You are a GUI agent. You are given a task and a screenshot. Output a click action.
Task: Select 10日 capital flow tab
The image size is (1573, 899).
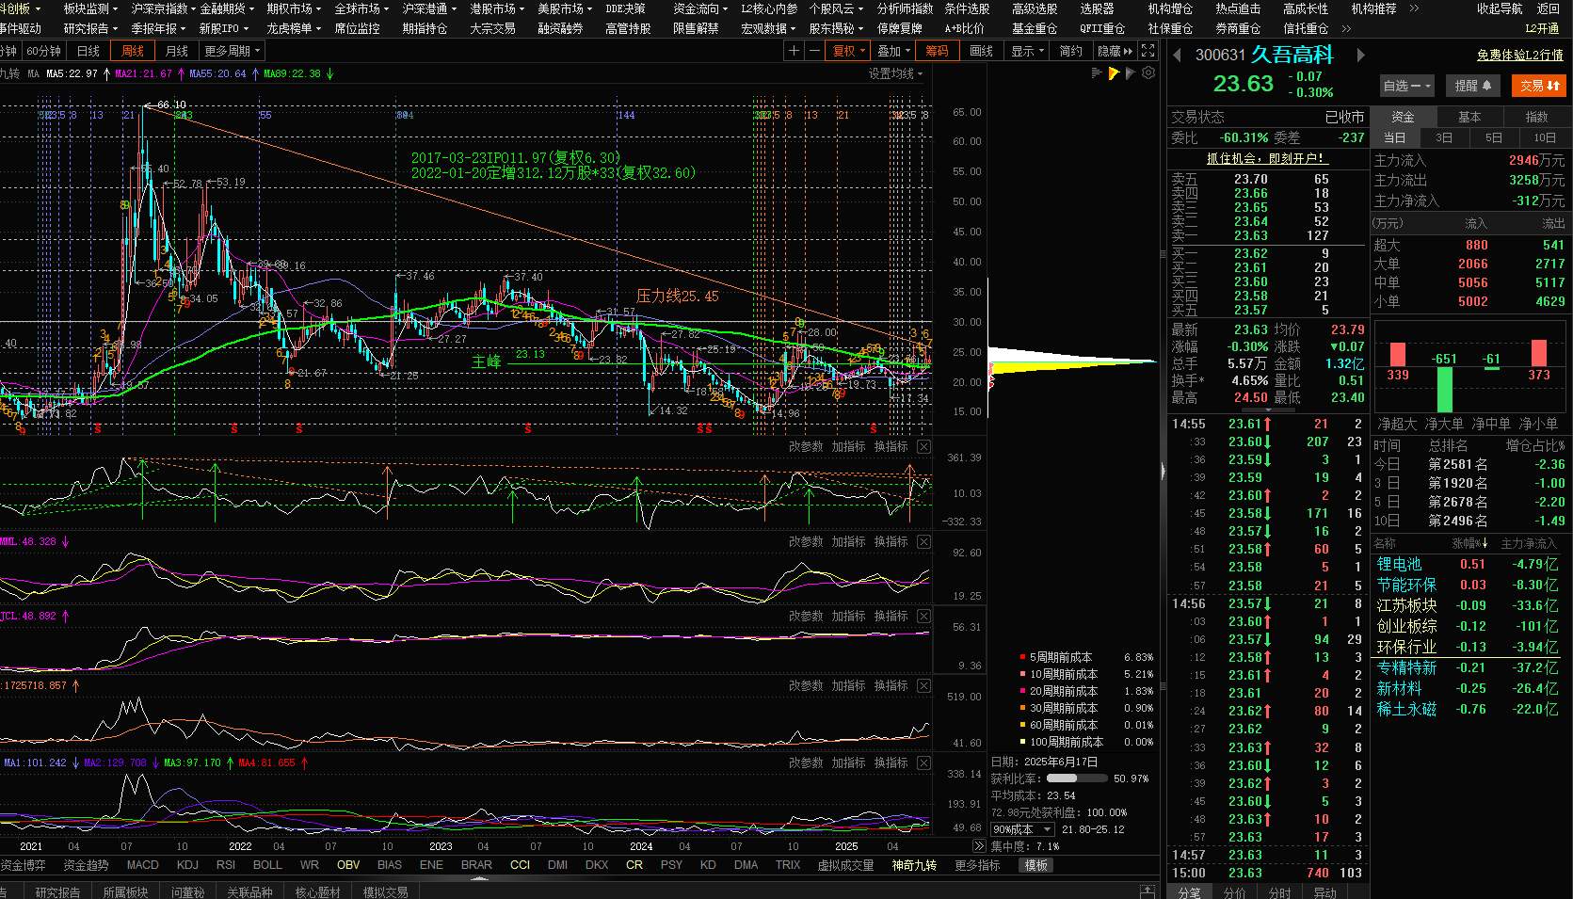point(1545,137)
